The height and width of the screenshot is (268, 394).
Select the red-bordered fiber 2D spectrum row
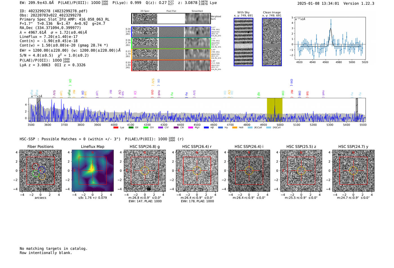coord(171,65)
